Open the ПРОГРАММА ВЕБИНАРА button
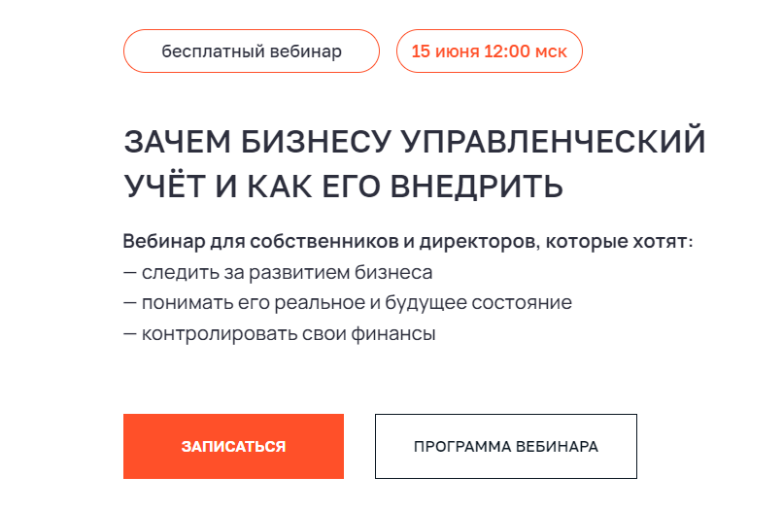783x511 pixels. tap(505, 447)
